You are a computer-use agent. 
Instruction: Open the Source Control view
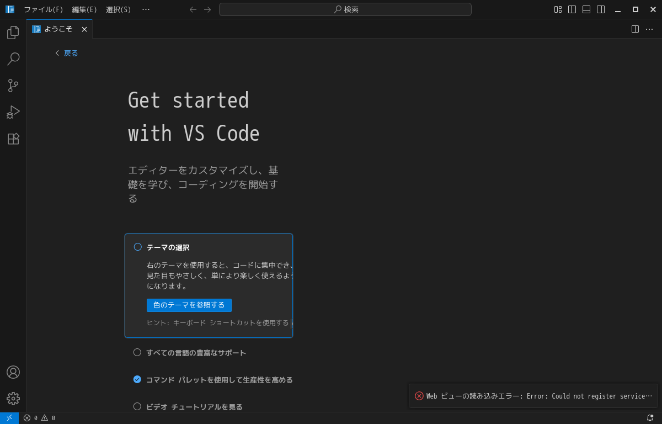(x=13, y=86)
